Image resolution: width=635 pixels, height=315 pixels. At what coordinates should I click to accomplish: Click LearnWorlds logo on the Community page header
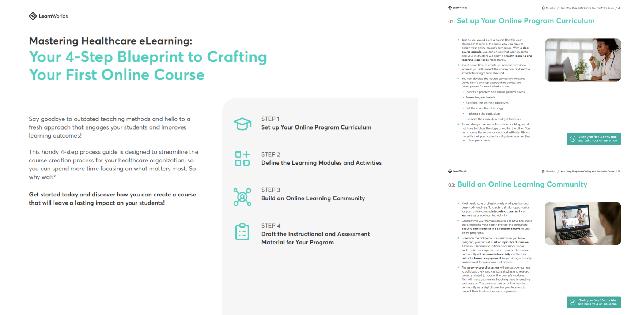pyautogui.click(x=457, y=171)
